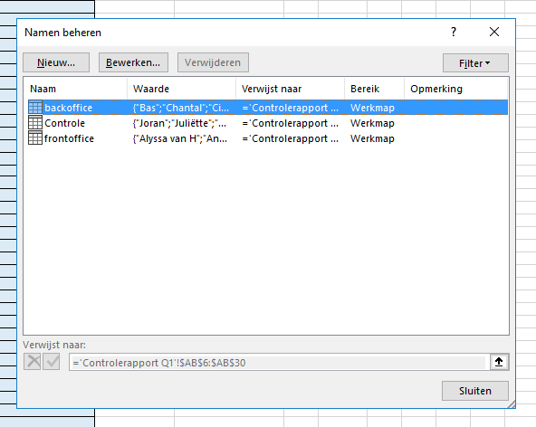Select the backoffice name row
The width and height of the screenshot is (536, 427).
[x=268, y=108]
